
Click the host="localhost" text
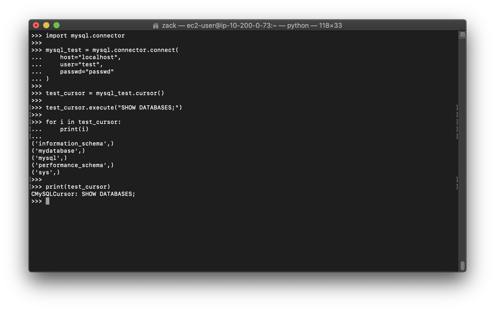90,57
